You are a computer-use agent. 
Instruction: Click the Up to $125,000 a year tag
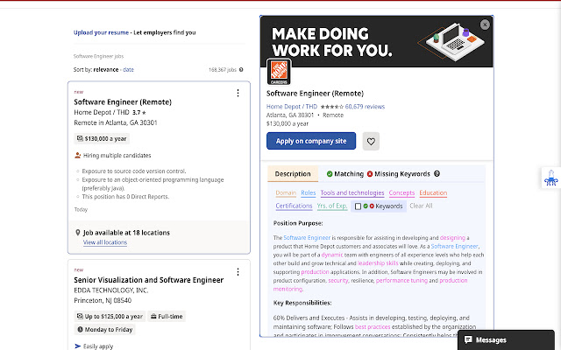pyautogui.click(x=110, y=317)
